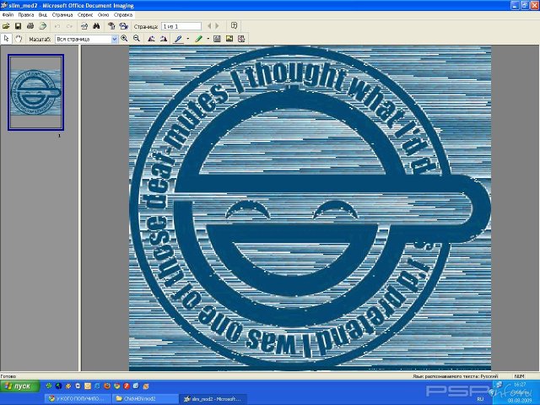
Task: Go to the next page arrow
Action: pyautogui.click(x=219, y=26)
